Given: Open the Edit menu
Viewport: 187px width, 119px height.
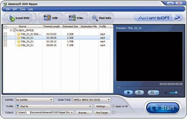Looking at the screenshot, I should pos(15,9).
